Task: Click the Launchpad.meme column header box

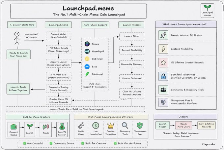Action: tap(58, 25)
